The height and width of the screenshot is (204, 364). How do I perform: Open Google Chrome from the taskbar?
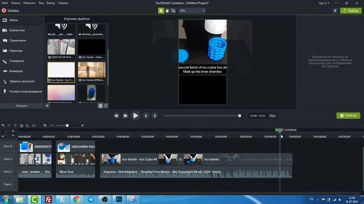tap(76, 199)
